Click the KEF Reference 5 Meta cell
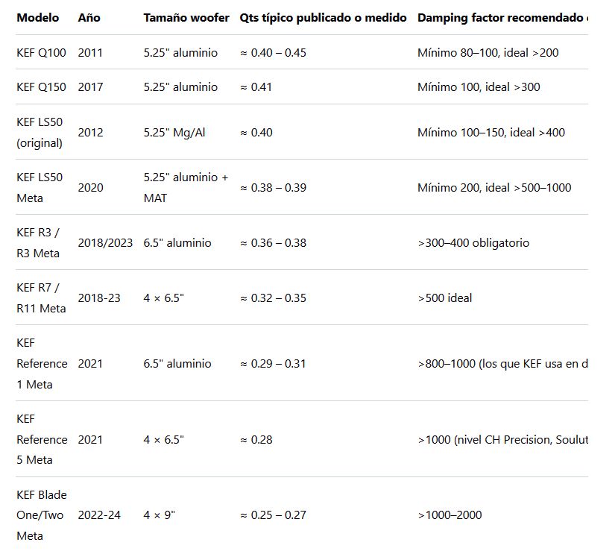The height and width of the screenshot is (557, 615). (x=42, y=440)
